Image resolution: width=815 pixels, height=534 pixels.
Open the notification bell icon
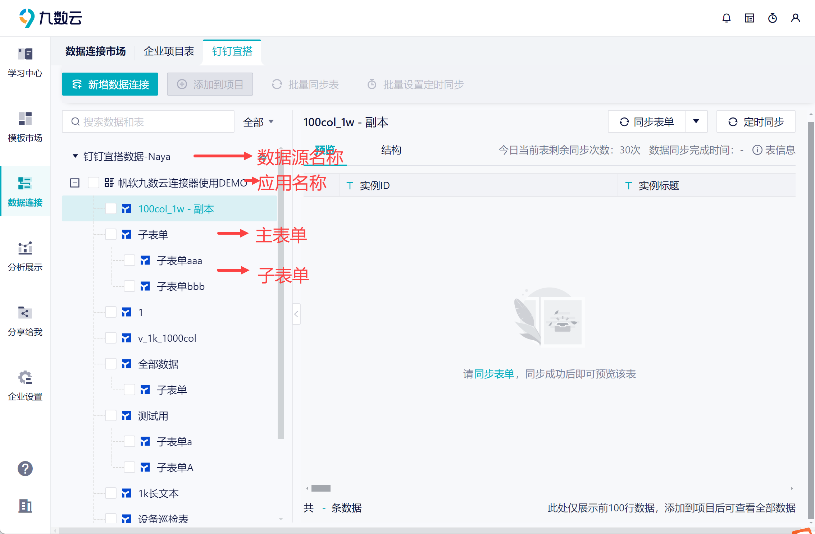[726, 18]
